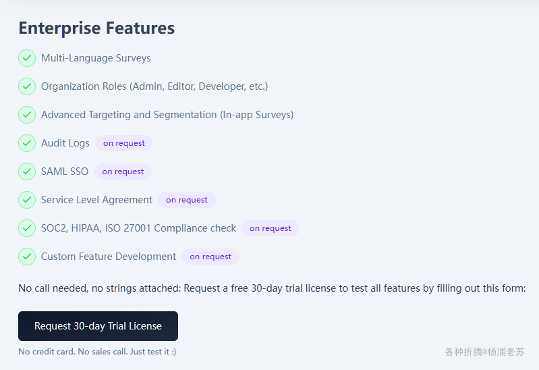This screenshot has width=539, height=370.
Task: Click the checkmark icon next to SAML SSO
Action: pyautogui.click(x=27, y=171)
